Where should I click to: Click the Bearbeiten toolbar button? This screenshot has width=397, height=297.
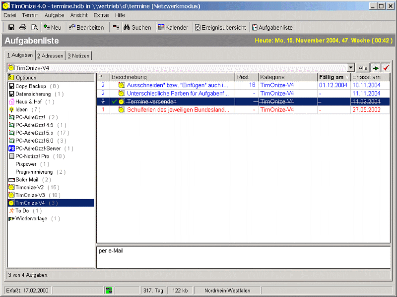click(x=86, y=27)
